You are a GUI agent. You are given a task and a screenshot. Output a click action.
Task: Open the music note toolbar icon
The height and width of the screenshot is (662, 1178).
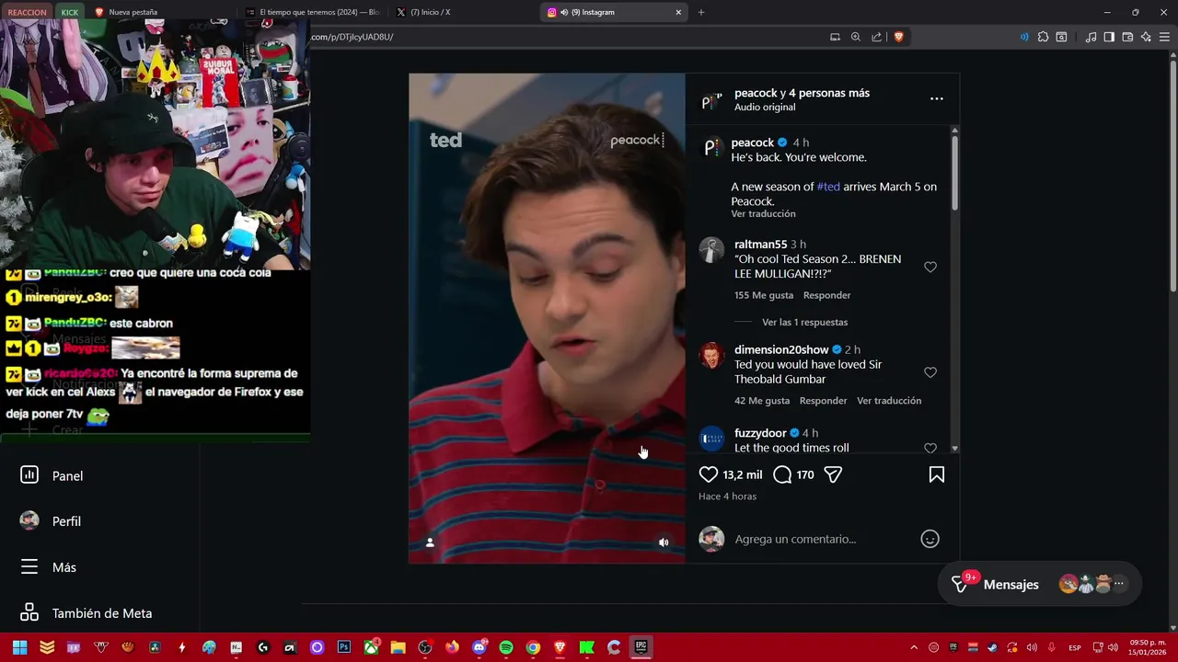click(1091, 37)
